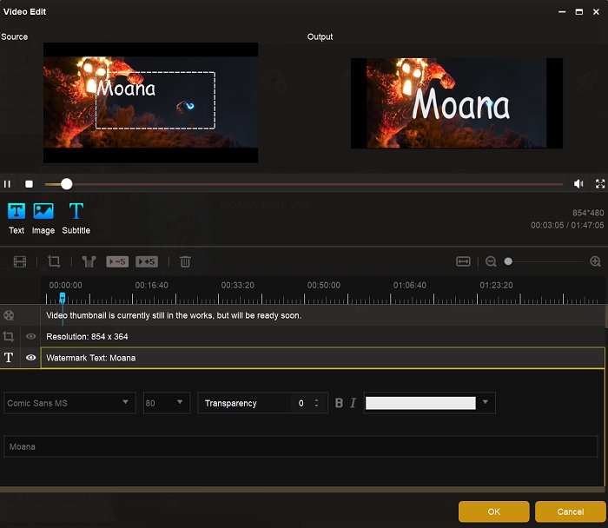The image size is (608, 528).
Task: Click the Moana watermark text input
Action: (x=301, y=446)
